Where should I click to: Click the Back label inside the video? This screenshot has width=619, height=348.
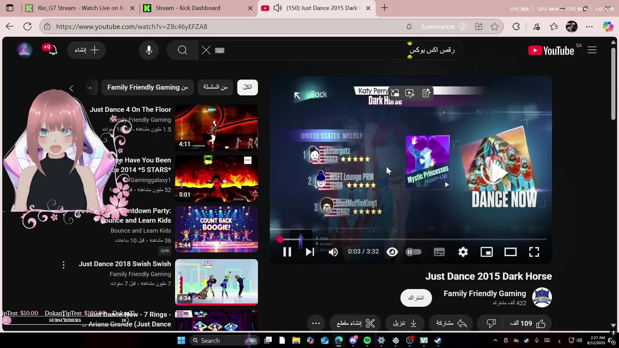point(319,94)
